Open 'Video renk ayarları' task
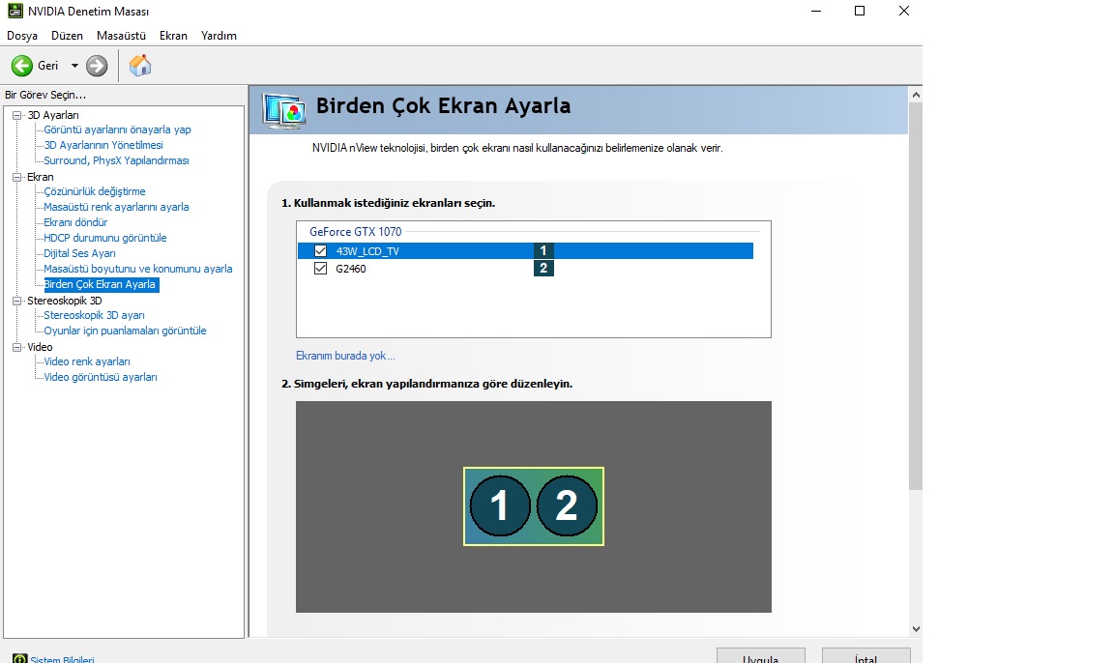 pyautogui.click(x=87, y=362)
